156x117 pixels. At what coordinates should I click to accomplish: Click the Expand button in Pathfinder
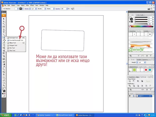click(148, 81)
